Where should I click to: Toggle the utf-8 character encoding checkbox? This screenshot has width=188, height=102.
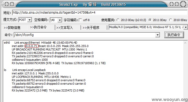coord(80,20)
